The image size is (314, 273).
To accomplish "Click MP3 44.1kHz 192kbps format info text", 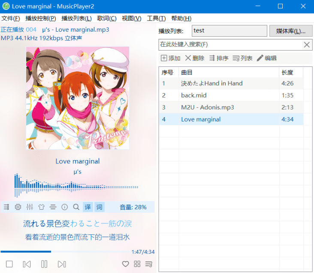I will click(42, 38).
